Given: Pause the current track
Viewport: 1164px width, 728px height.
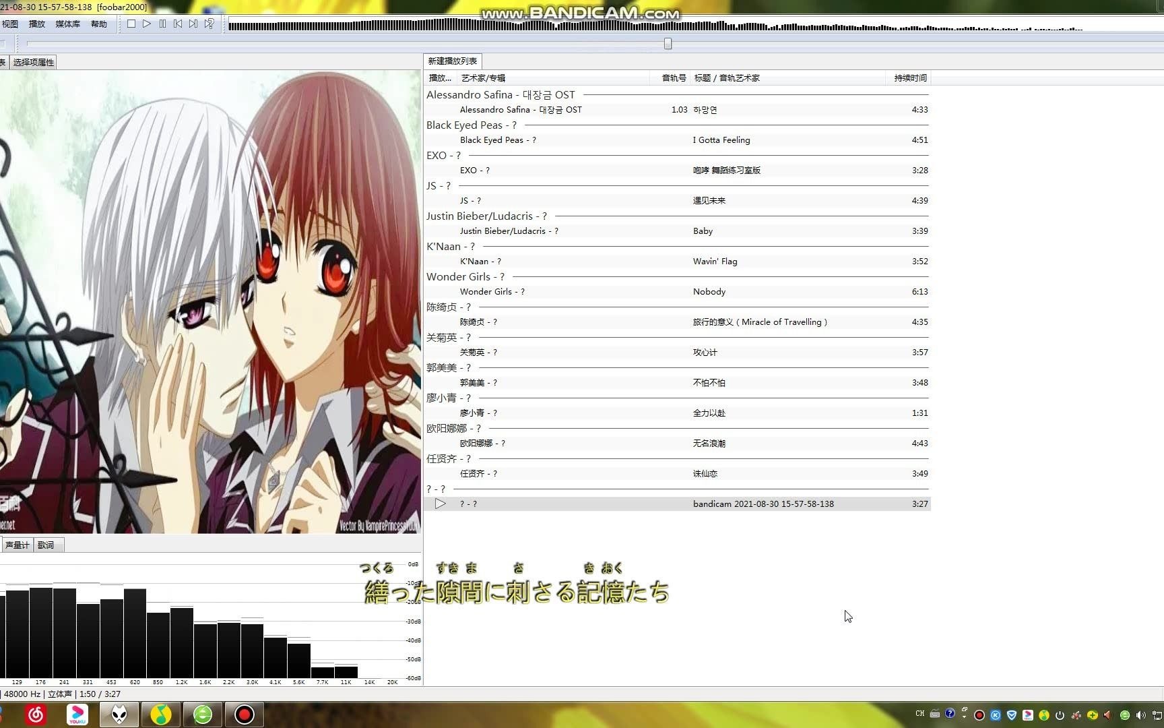Looking at the screenshot, I should pos(162,24).
